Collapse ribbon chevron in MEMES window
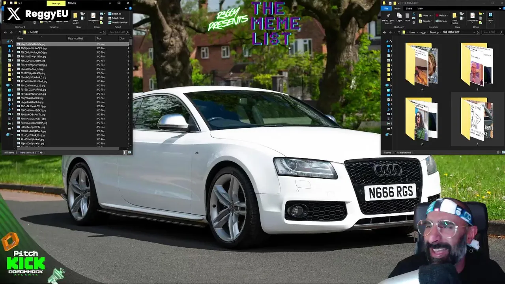505x284 pixels. point(126,8)
